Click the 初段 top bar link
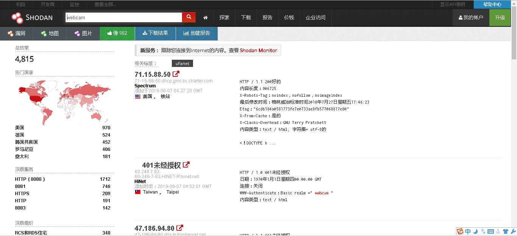Image resolution: width=517 pixels, height=236 pixels. point(21,5)
